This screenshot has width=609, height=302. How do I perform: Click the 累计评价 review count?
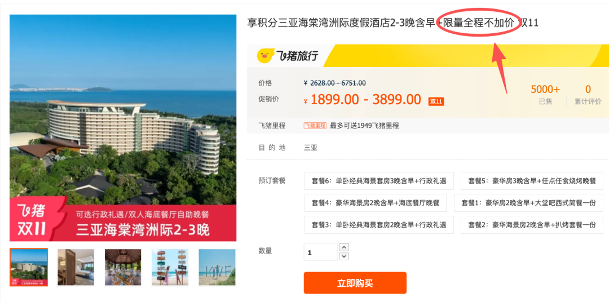point(588,95)
